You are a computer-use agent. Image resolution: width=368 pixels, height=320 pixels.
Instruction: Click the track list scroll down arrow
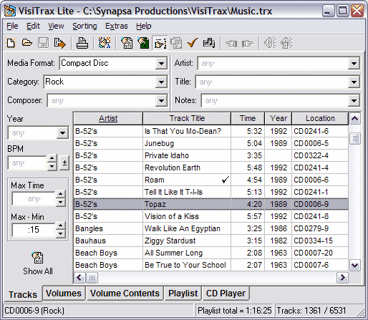click(x=354, y=265)
